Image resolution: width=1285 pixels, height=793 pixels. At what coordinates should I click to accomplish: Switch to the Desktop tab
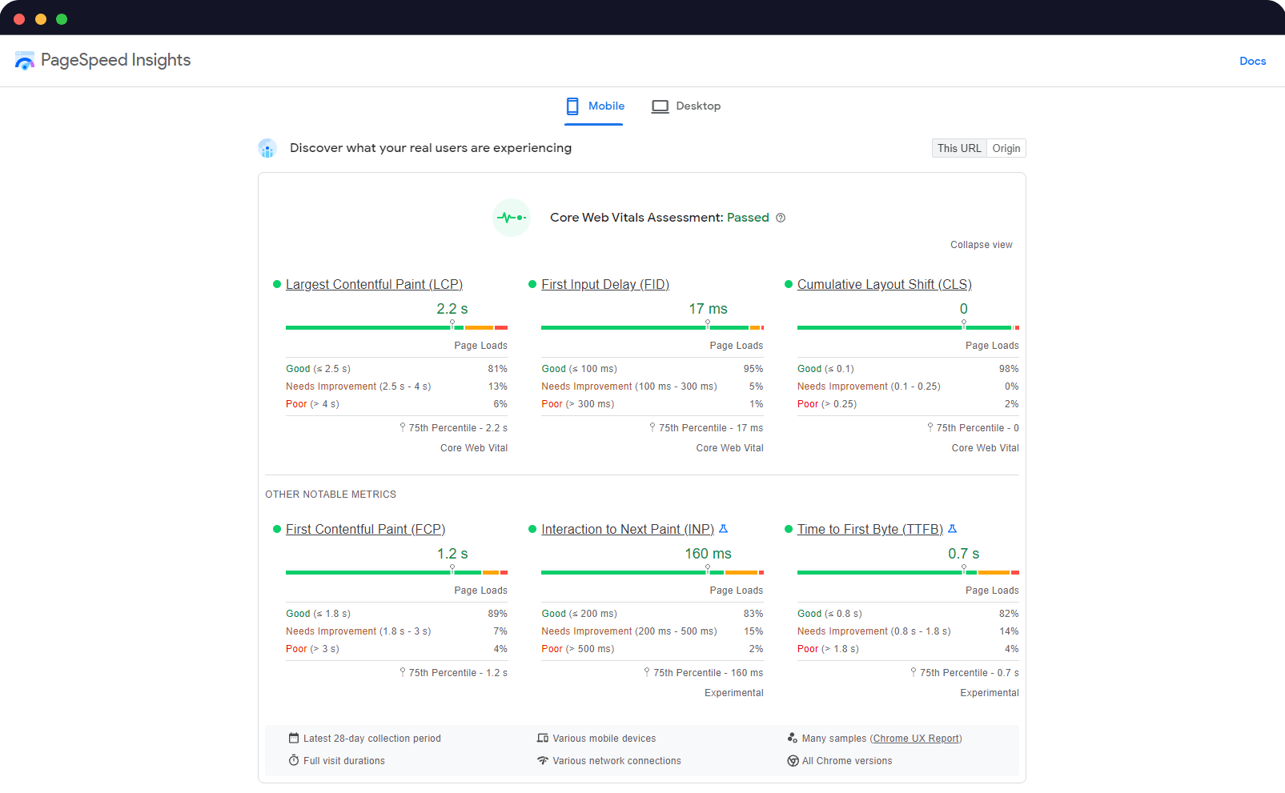(x=686, y=106)
